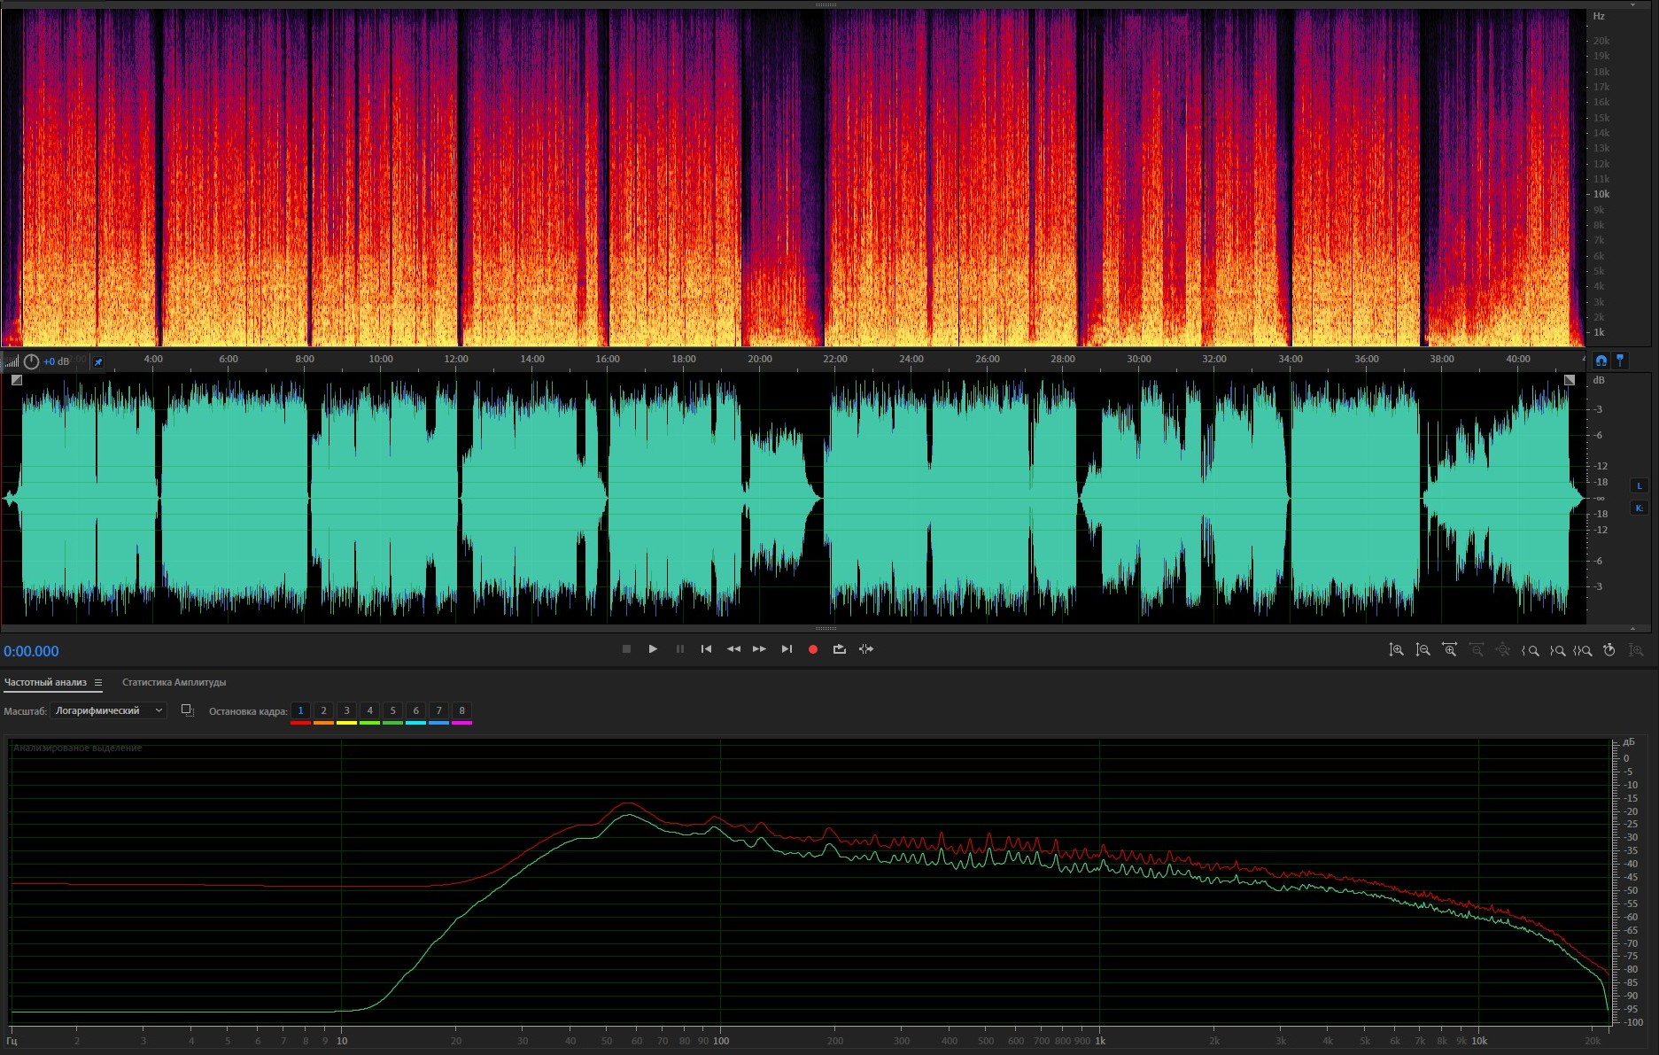
Task: Click the Rewind button
Action: point(733,649)
